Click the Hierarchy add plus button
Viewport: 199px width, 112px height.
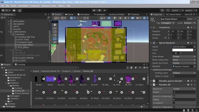point(2,18)
